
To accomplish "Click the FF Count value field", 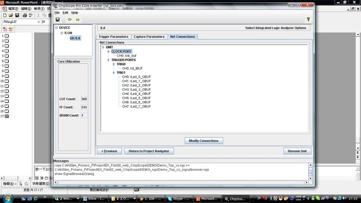I will (x=84, y=107).
